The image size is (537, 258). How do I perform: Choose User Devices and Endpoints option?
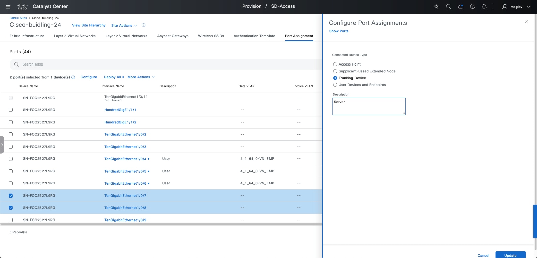pyautogui.click(x=335, y=85)
